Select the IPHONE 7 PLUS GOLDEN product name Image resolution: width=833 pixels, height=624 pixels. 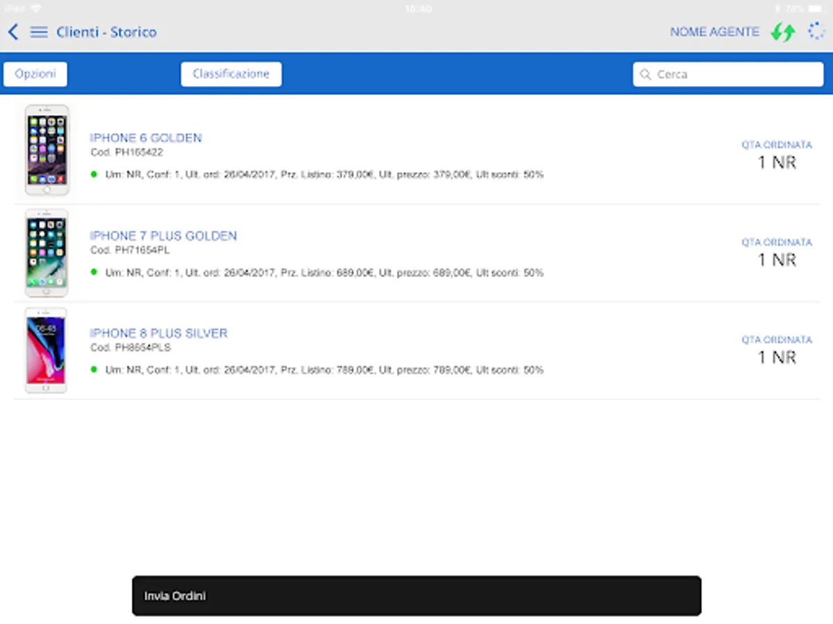[163, 236]
